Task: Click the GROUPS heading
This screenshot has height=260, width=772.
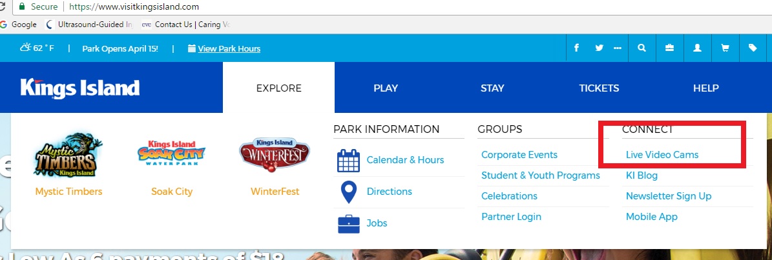Action: (x=500, y=129)
